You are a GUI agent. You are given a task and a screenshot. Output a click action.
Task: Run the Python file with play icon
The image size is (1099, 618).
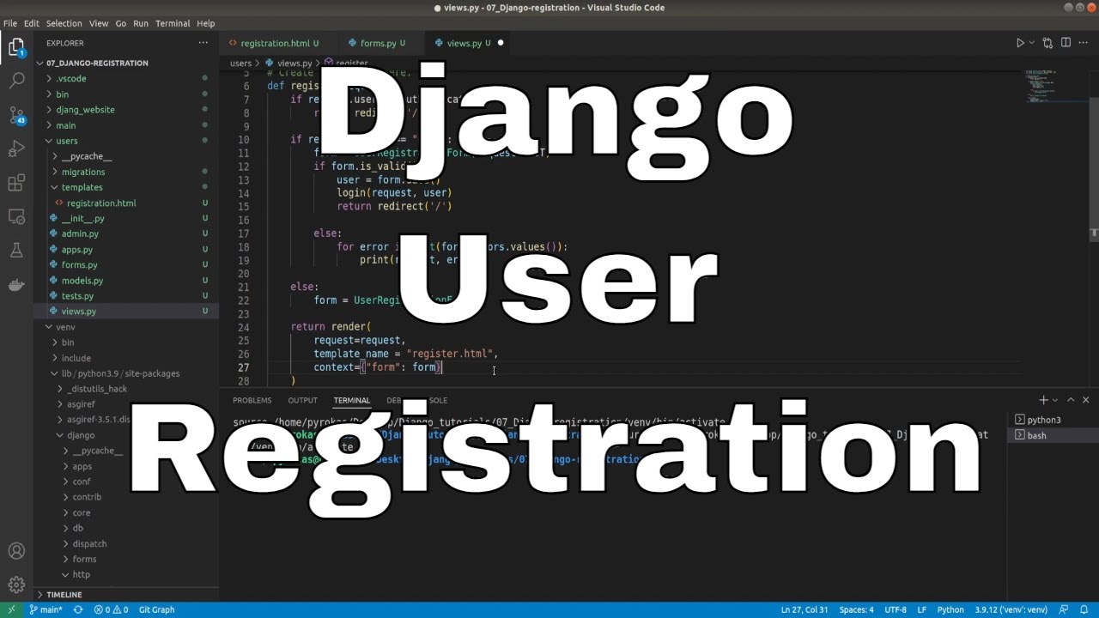1020,43
